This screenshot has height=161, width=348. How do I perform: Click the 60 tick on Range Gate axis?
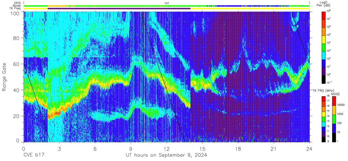point(17,64)
